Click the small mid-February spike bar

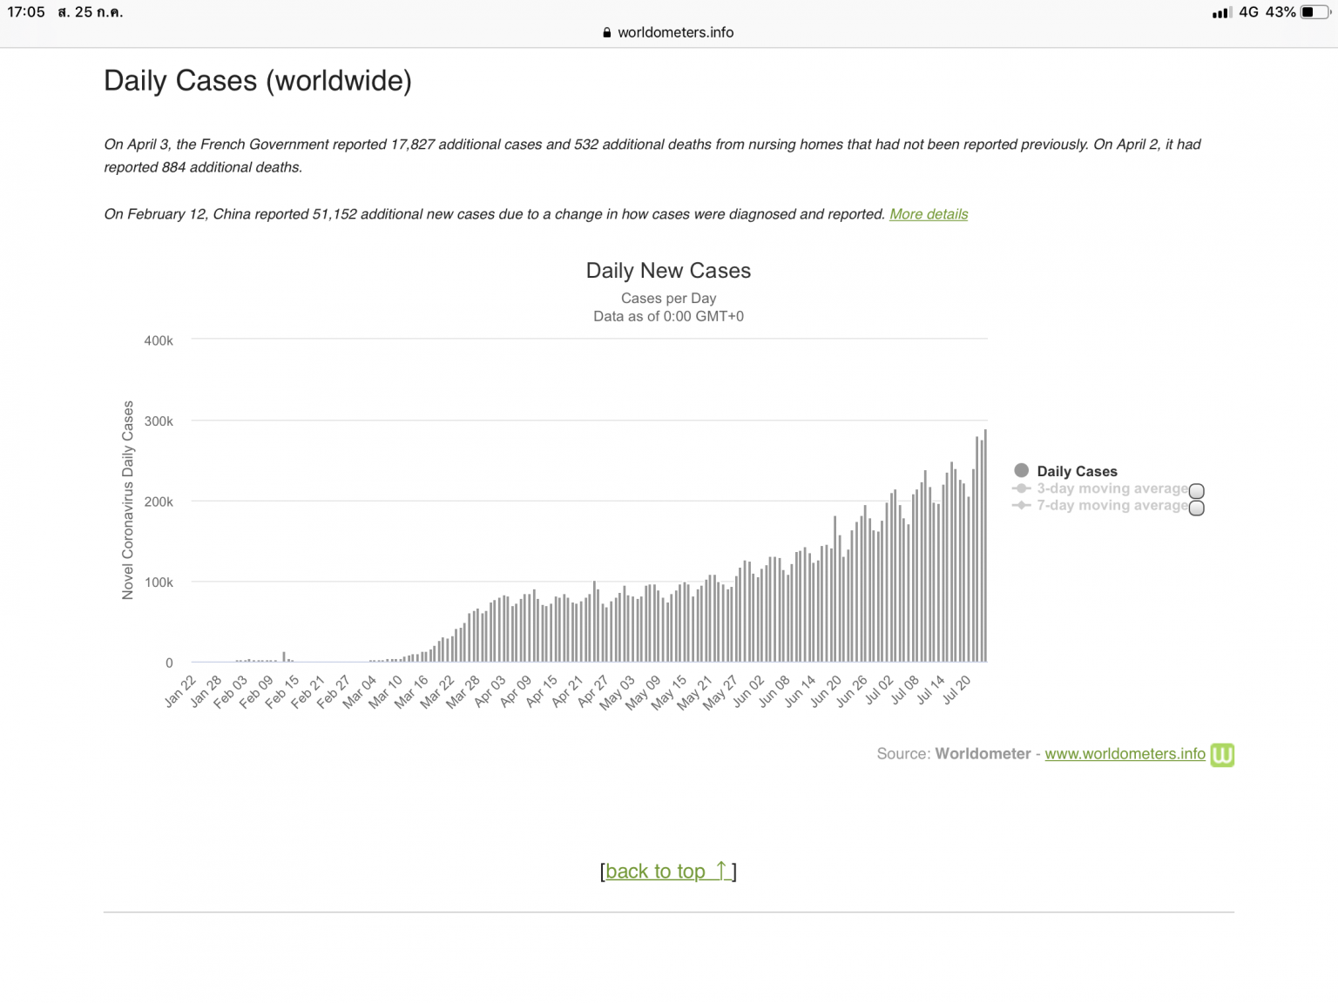pos(284,656)
